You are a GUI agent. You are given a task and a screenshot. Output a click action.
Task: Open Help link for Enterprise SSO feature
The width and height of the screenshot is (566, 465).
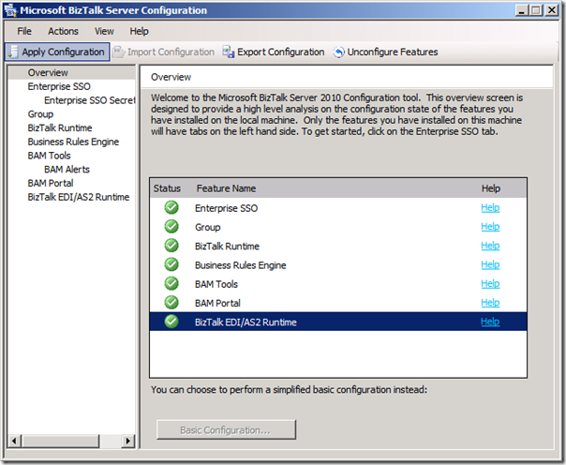coord(490,208)
